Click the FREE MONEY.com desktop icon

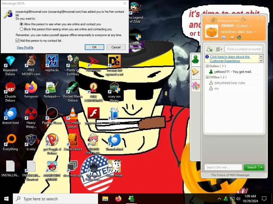click(31, 66)
